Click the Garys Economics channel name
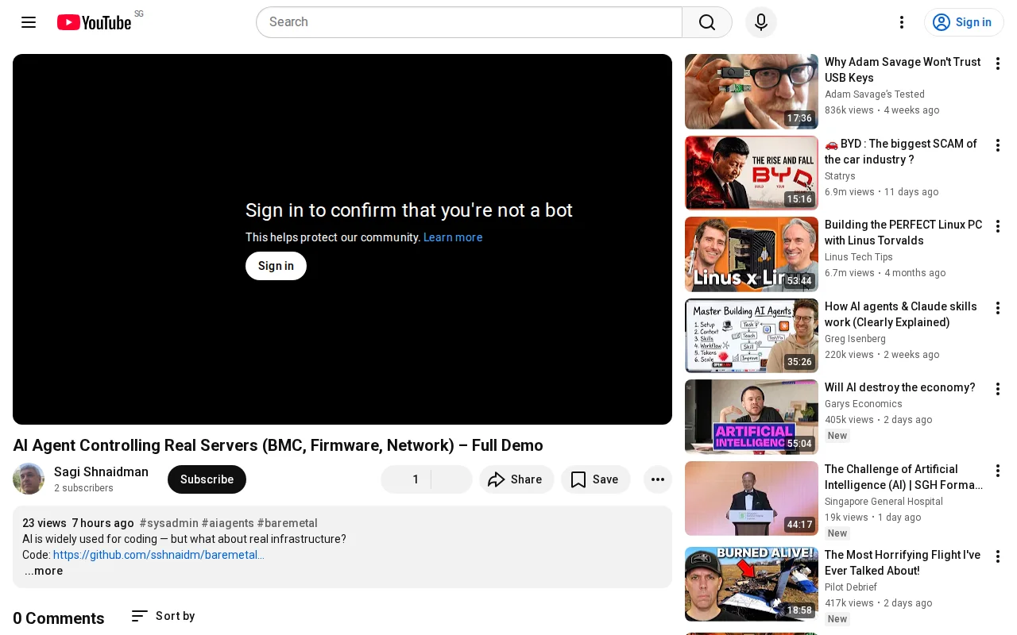 point(864,404)
